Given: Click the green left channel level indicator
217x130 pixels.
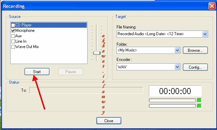Looking at the screenshot, I should click(199, 100).
